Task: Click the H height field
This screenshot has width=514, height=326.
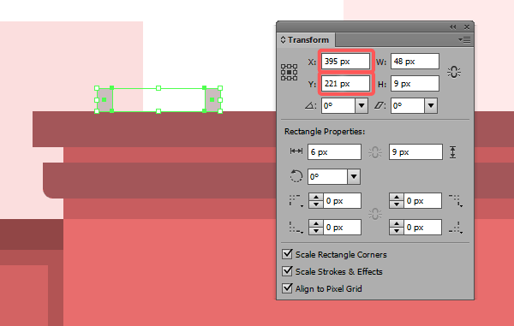Action: point(415,84)
